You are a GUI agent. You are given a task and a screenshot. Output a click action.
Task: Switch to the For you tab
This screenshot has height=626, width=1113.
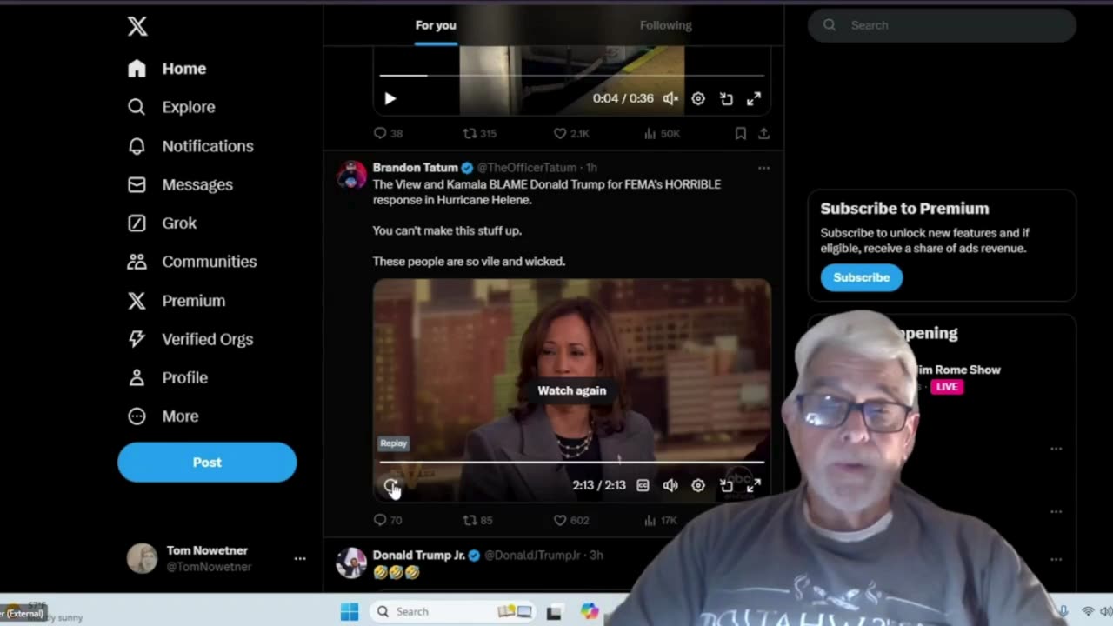pyautogui.click(x=436, y=25)
